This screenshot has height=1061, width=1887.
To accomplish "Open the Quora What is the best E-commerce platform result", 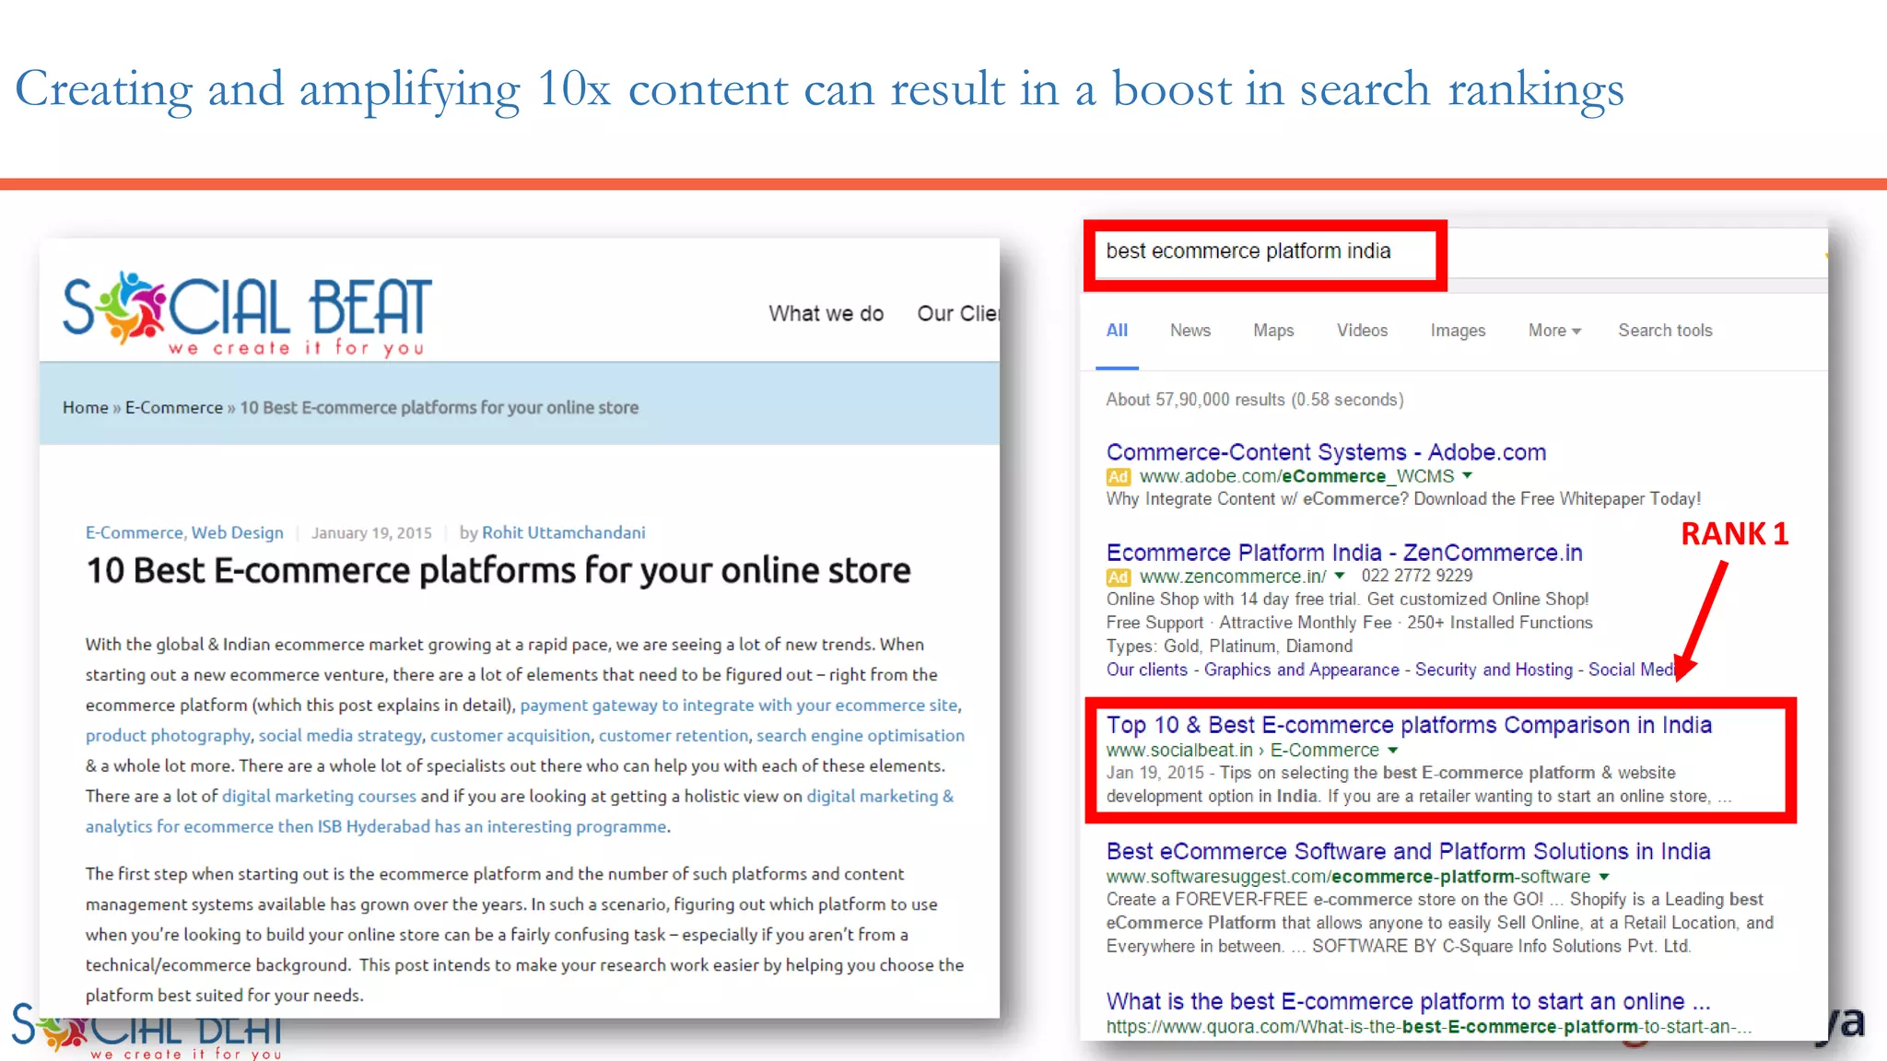I will 1408,1001.
